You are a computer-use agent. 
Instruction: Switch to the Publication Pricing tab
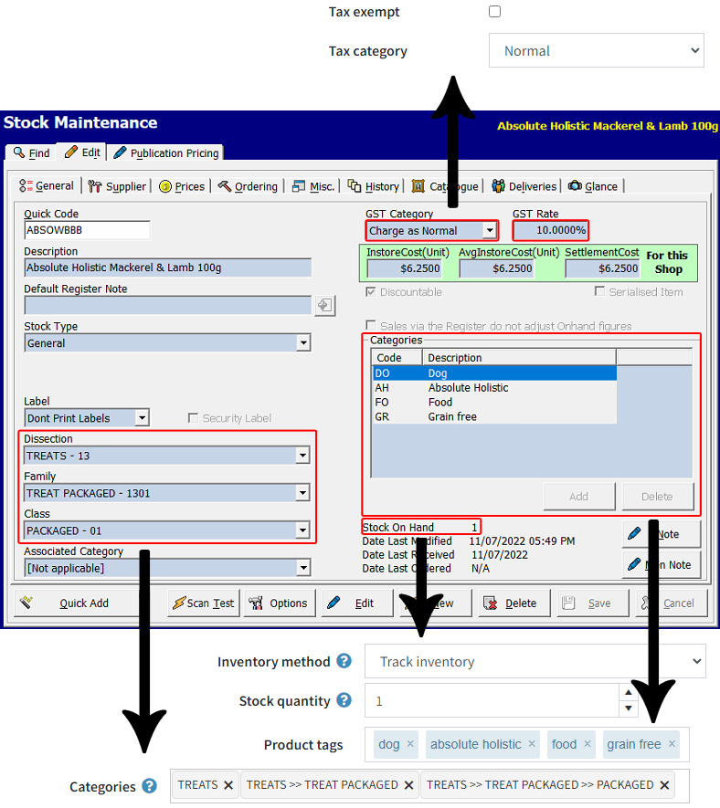coord(166,152)
